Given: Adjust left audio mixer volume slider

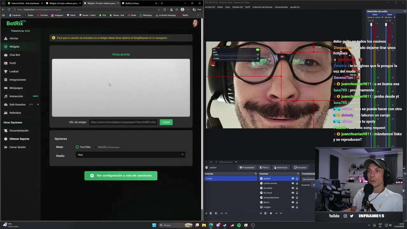Looking at the screenshot, I should [x=371, y=24].
